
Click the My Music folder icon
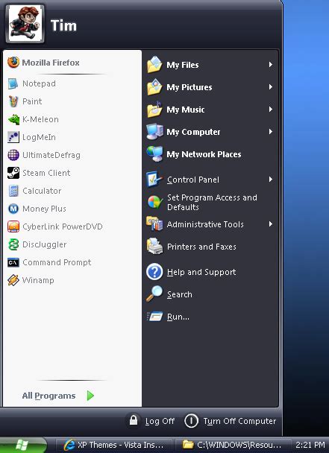[154, 110]
